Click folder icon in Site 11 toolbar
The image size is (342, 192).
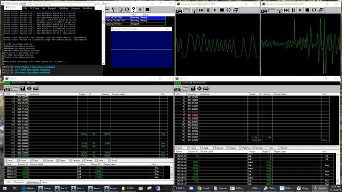coord(185,89)
